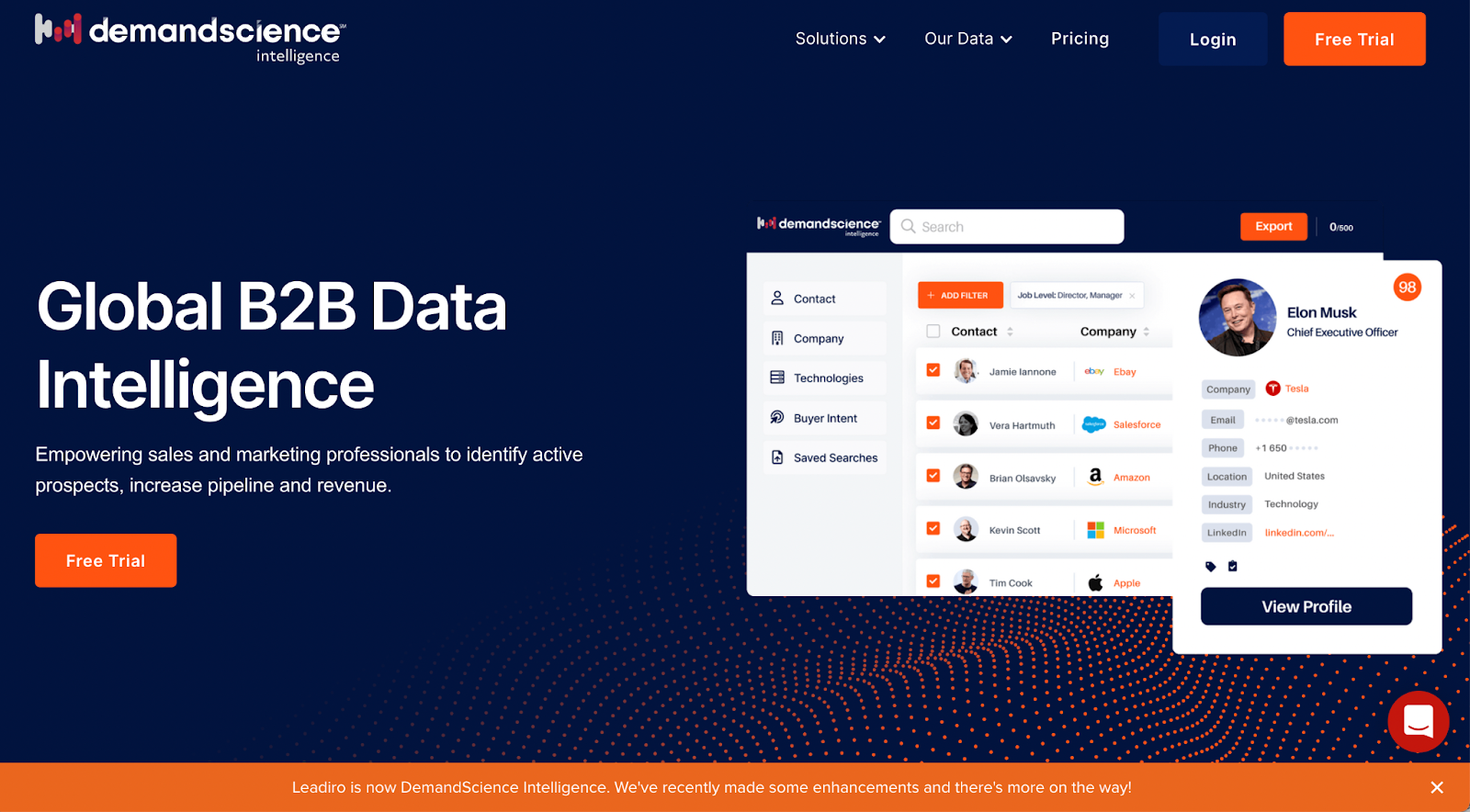Open the linkedin.com/... profile link

tap(1299, 533)
